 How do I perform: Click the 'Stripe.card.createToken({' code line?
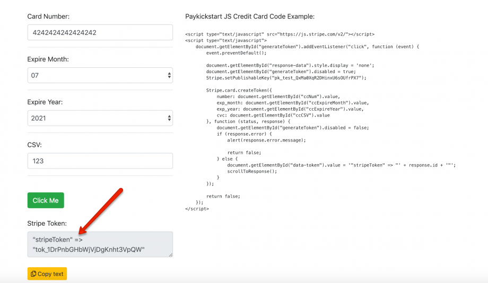[x=239, y=90]
